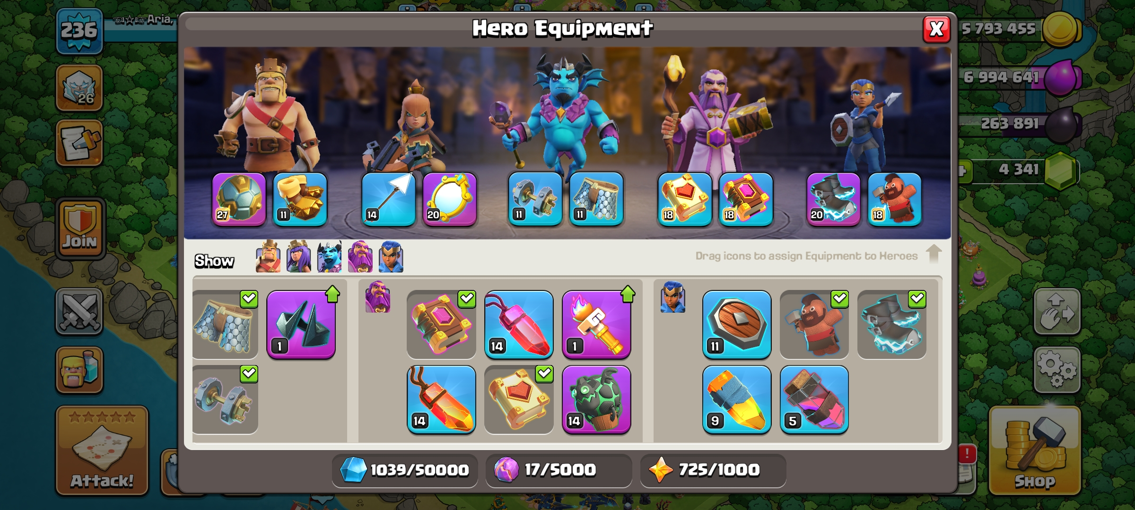Toggle Grand Warden filter in Show row
The width and height of the screenshot is (1135, 510).
pos(360,256)
